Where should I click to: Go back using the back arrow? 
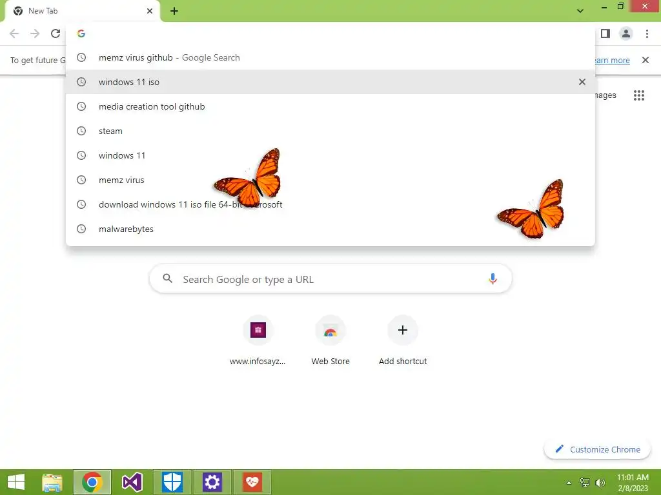point(14,34)
